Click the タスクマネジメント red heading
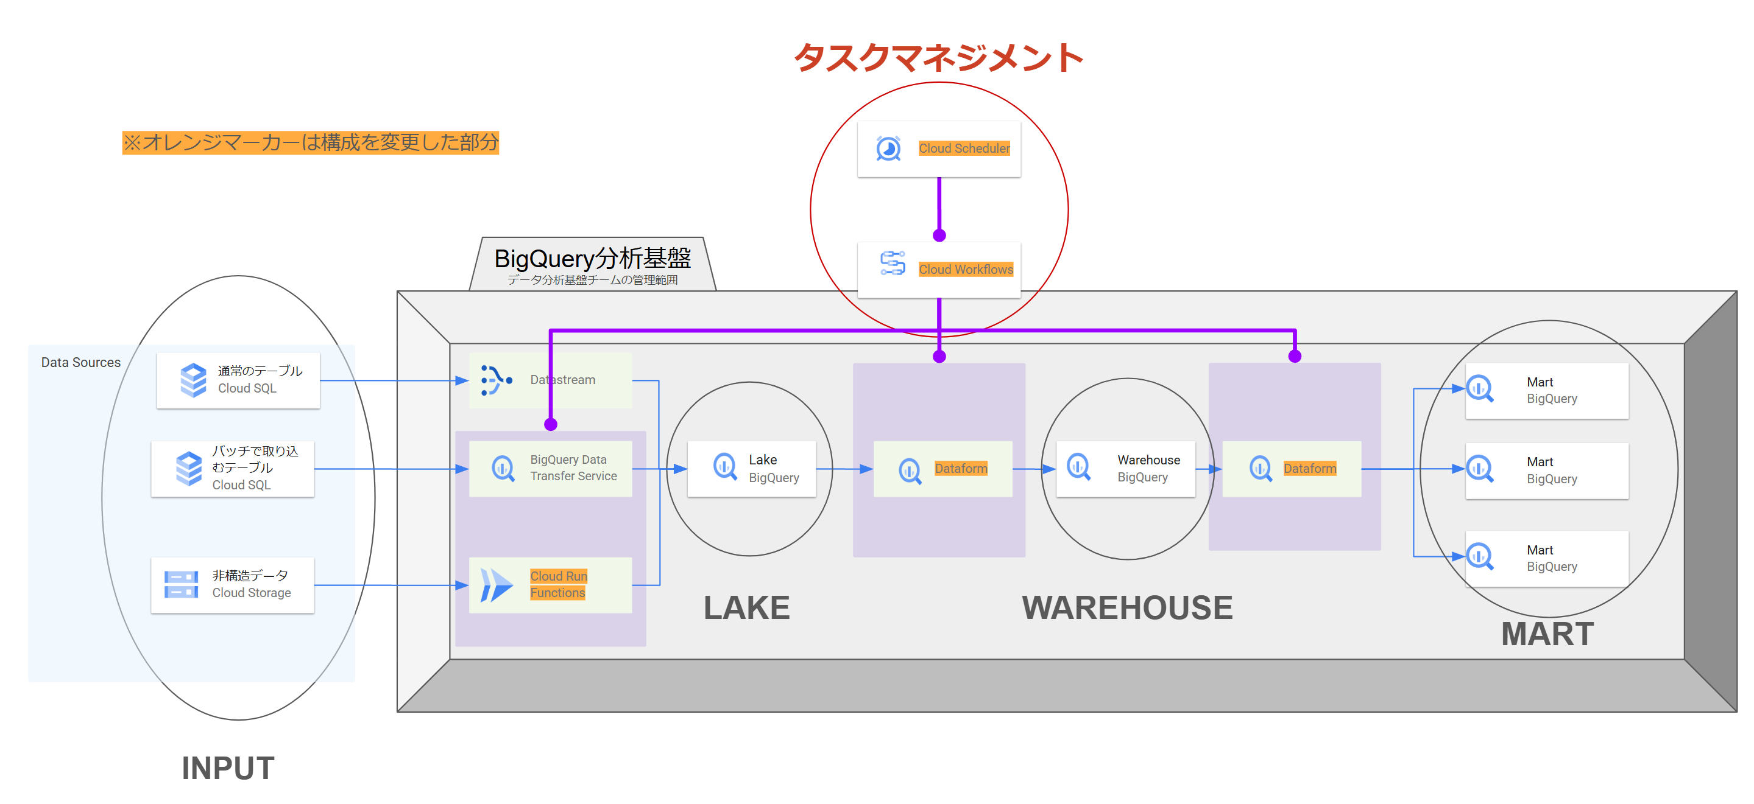 coord(938,57)
